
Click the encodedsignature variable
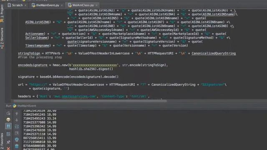tap(33, 65)
